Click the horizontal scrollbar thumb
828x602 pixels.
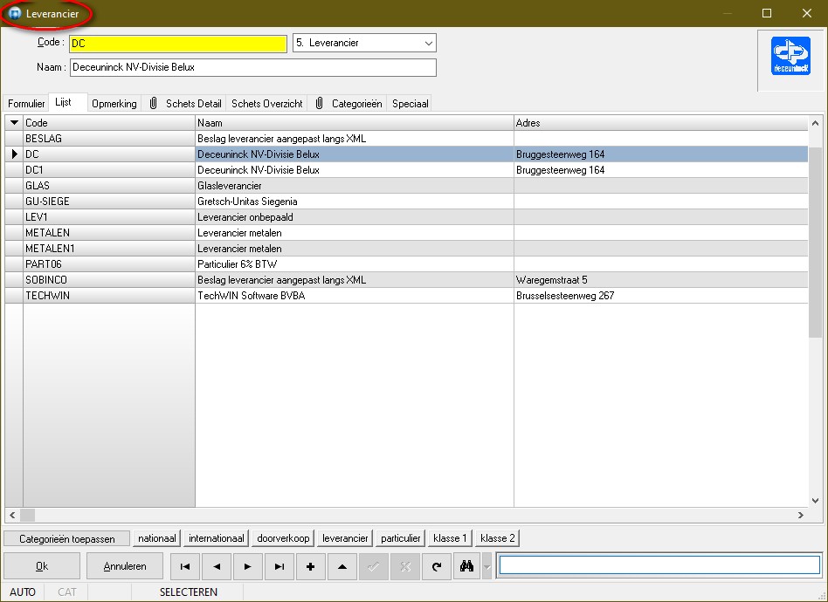(x=27, y=515)
